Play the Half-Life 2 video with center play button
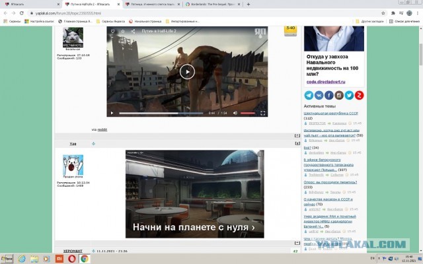 pyautogui.click(x=187, y=72)
